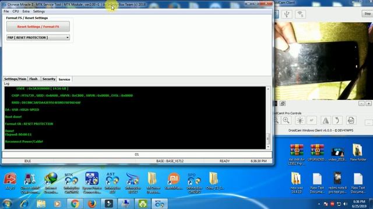The width and height of the screenshot is (373, 209).
Task: Click the progress bar showing 0%
Action: [x=137, y=154]
